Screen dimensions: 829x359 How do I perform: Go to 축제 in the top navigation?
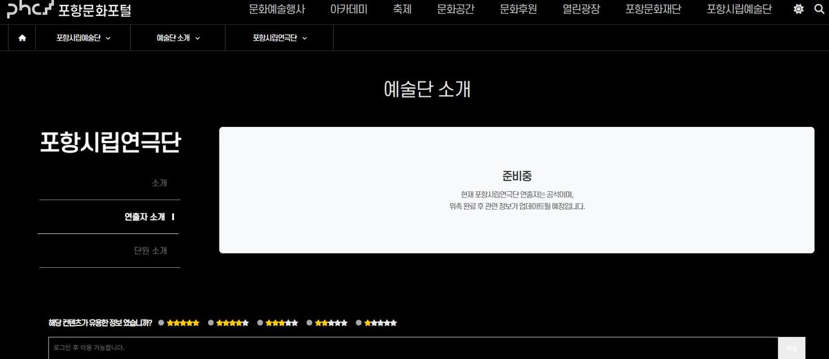pos(402,10)
